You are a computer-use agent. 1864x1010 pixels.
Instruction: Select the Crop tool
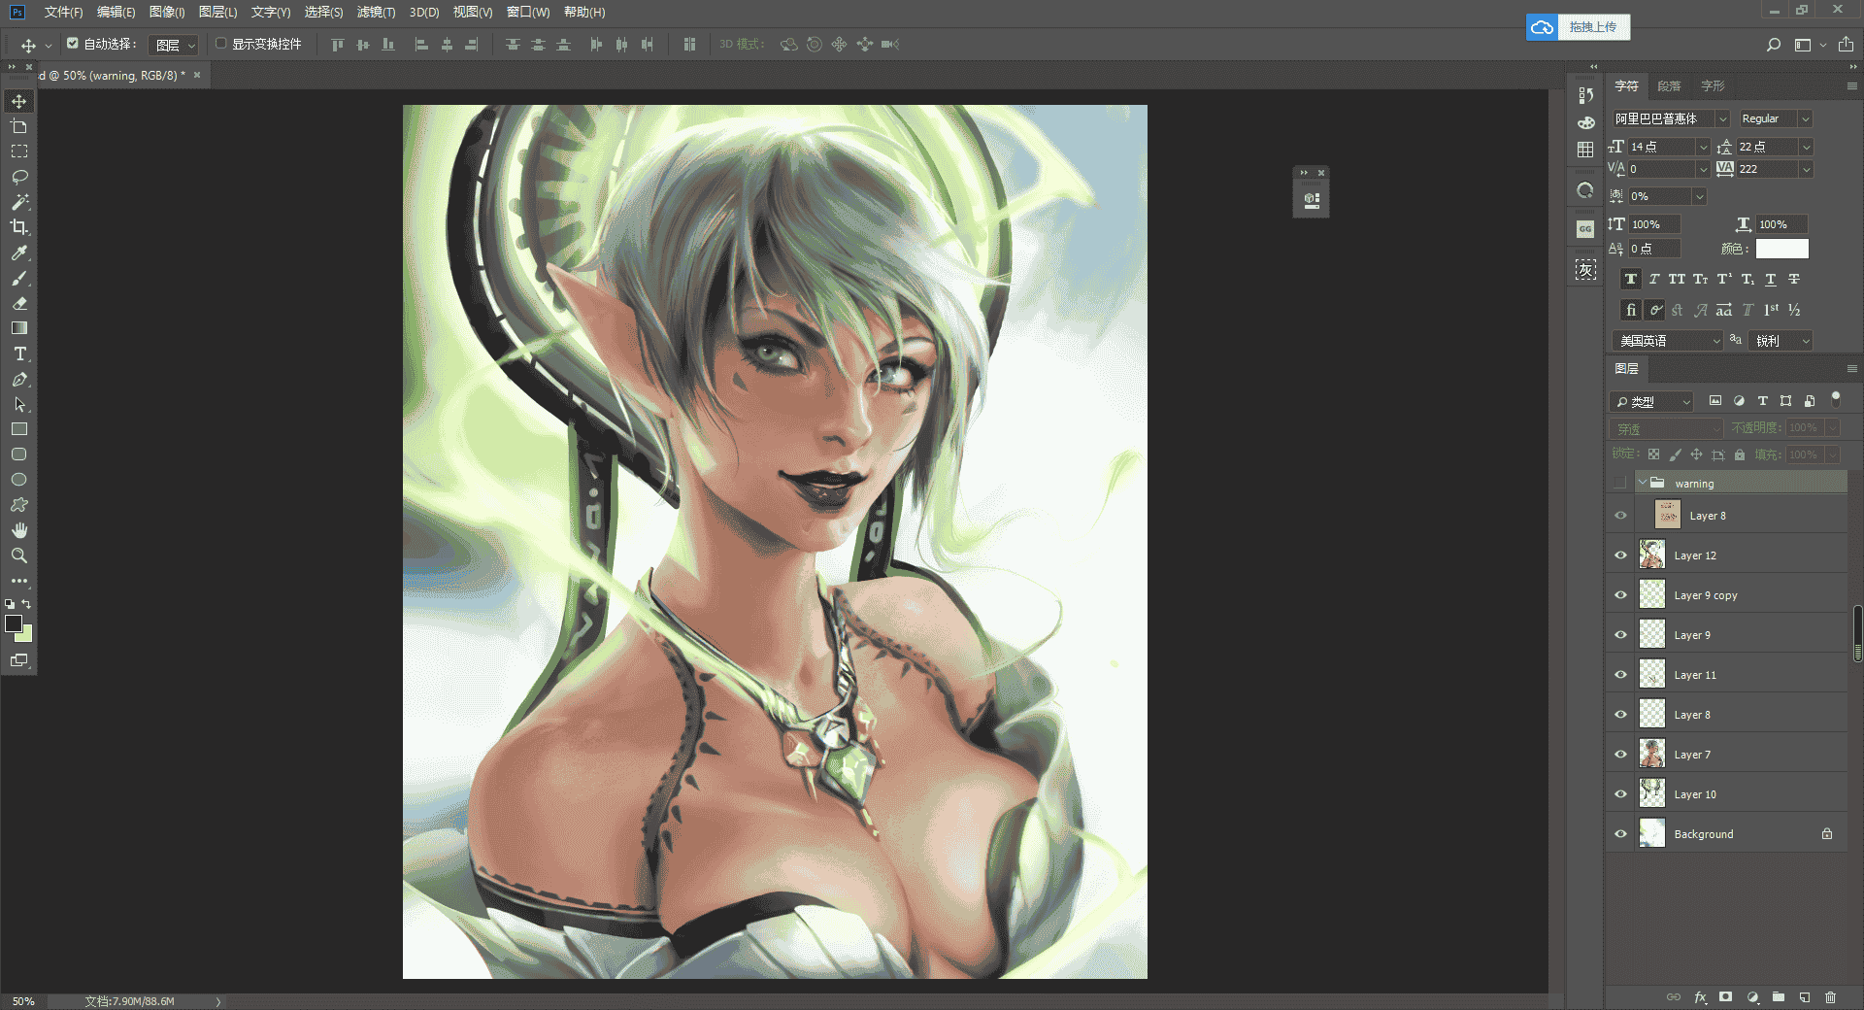pyautogui.click(x=19, y=227)
